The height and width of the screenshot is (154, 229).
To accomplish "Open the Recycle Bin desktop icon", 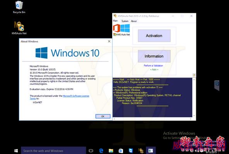I will [19, 7].
